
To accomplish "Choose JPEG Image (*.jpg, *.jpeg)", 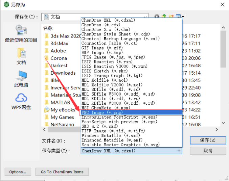I will click(132, 57).
